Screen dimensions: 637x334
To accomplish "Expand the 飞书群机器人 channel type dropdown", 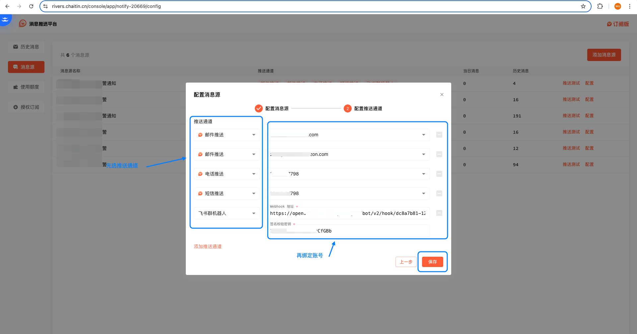I will [x=227, y=213].
